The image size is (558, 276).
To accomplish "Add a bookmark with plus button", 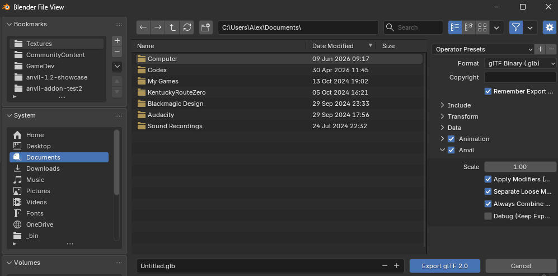I will click(117, 41).
